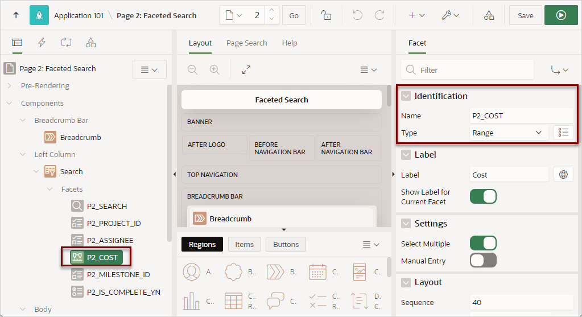Viewport: 582px width, 317px height.
Task: Click the Save button
Action: pos(525,15)
